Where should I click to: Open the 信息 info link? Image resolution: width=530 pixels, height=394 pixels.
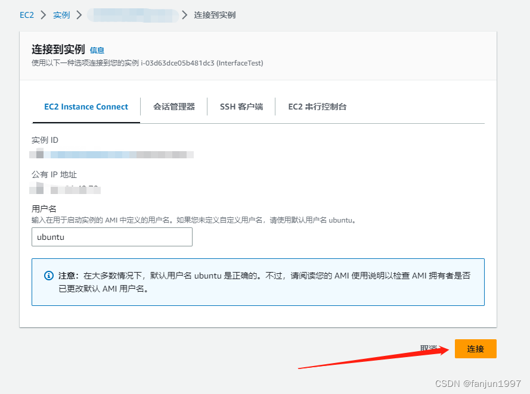point(97,50)
